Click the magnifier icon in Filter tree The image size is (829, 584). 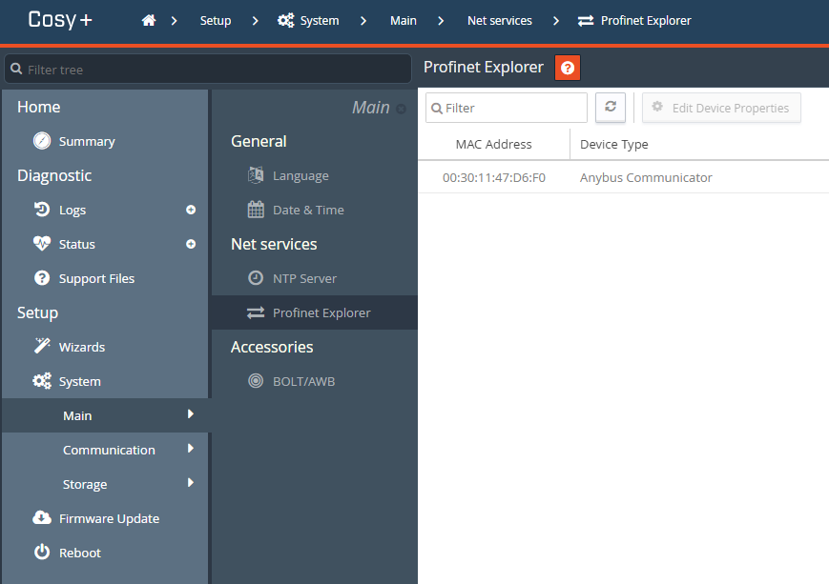[16, 70]
